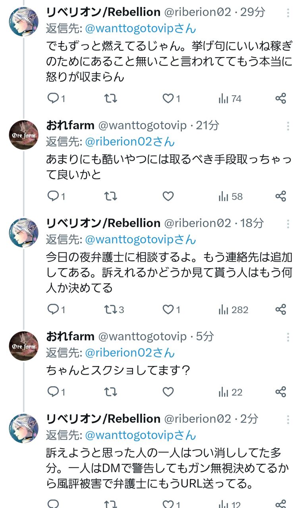This screenshot has height=508, width=303.
Task: Open リベリオン/Rebellion profile from the 2分 tweet
Action: [x=103, y=419]
